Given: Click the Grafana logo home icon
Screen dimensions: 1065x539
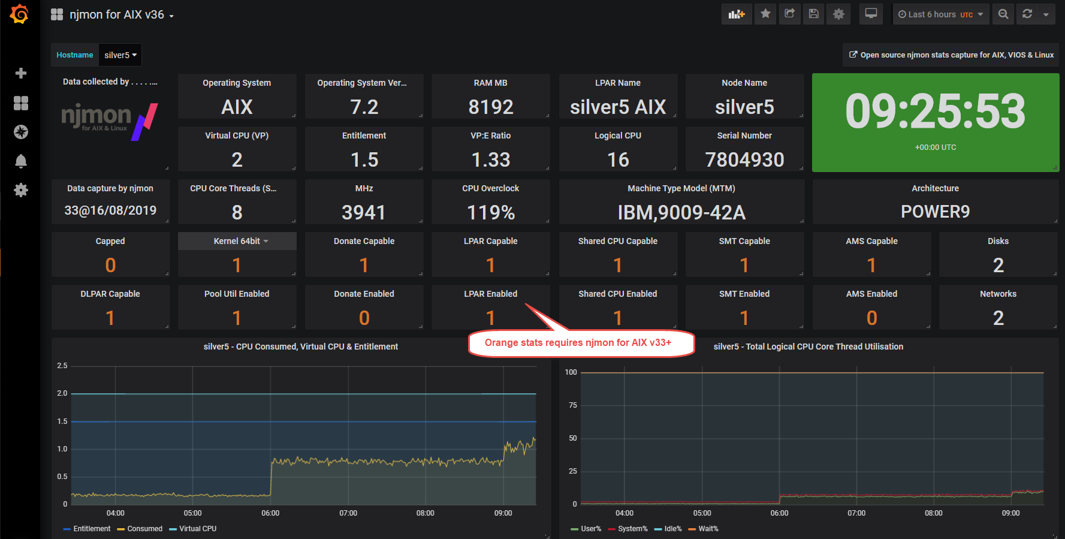Looking at the screenshot, I should click(x=20, y=14).
